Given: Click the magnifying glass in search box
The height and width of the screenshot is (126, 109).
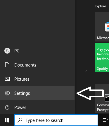Looking at the screenshot, I should (x=20, y=120).
